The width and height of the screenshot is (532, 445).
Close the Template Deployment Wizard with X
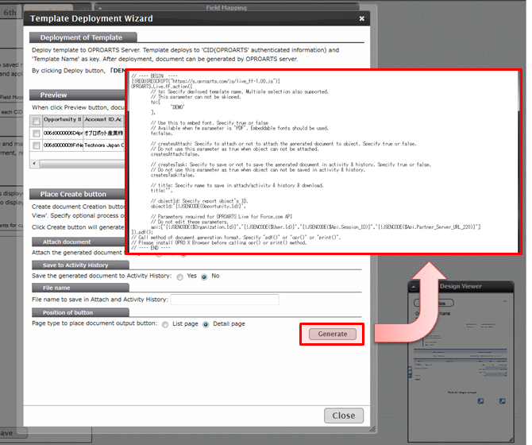click(361, 18)
